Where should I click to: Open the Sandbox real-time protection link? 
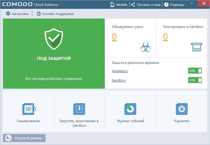tap(119, 80)
